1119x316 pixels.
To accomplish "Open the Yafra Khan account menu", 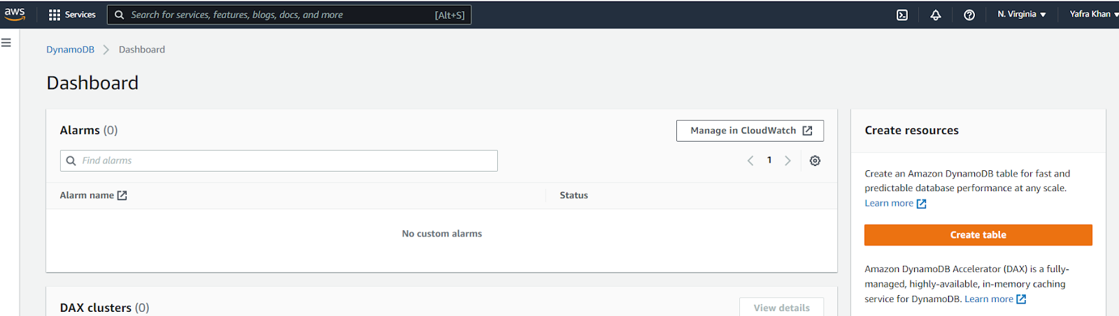I will (x=1094, y=14).
